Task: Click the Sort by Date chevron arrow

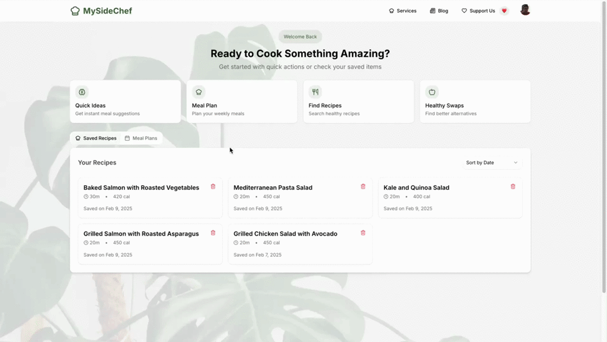Action: [515, 163]
